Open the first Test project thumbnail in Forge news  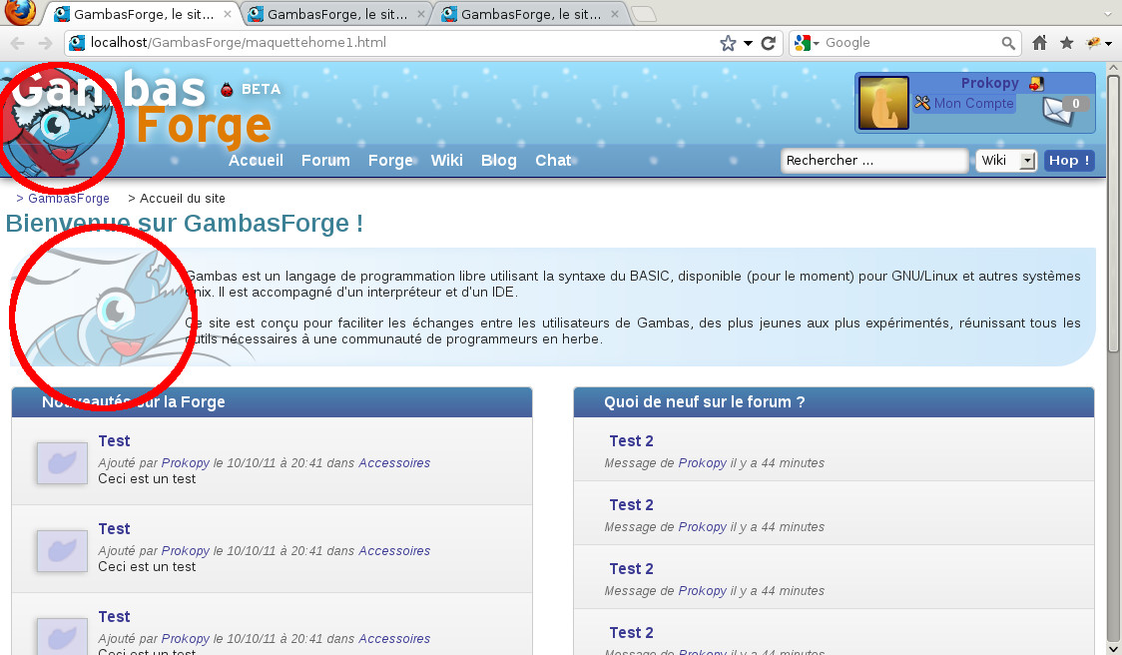(x=62, y=463)
